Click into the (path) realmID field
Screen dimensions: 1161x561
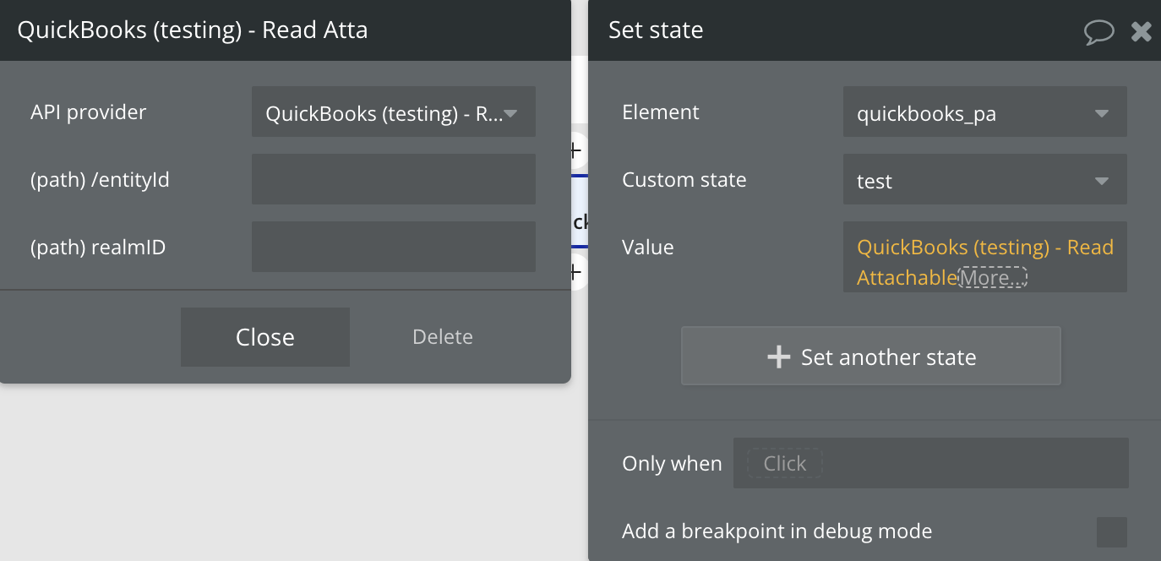click(x=393, y=247)
